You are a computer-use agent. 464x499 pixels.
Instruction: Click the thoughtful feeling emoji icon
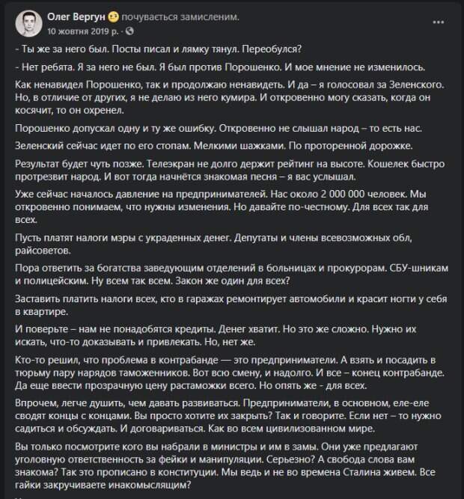[112, 16]
